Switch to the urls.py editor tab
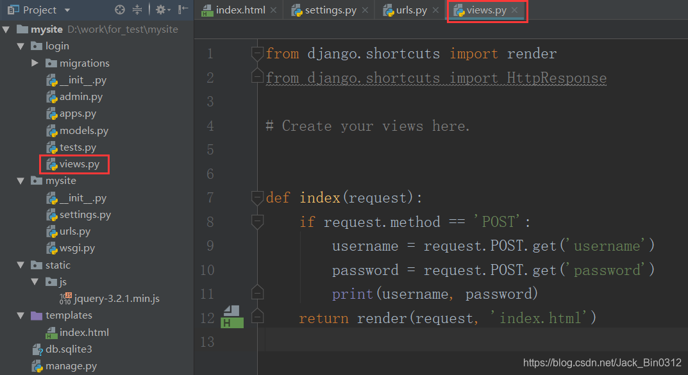The height and width of the screenshot is (375, 688). click(x=411, y=10)
